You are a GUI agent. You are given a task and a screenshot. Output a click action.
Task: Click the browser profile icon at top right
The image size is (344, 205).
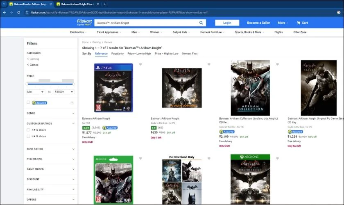tap(339, 13)
